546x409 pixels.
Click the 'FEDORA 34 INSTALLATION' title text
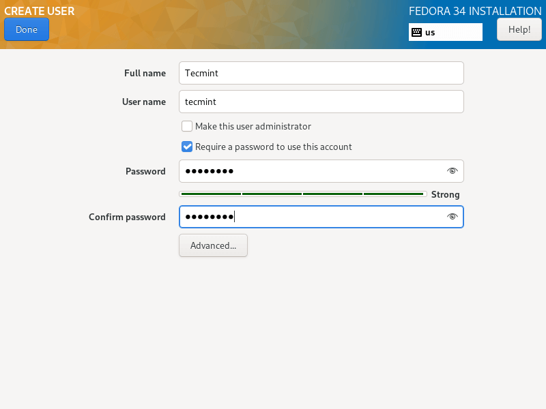[475, 11]
